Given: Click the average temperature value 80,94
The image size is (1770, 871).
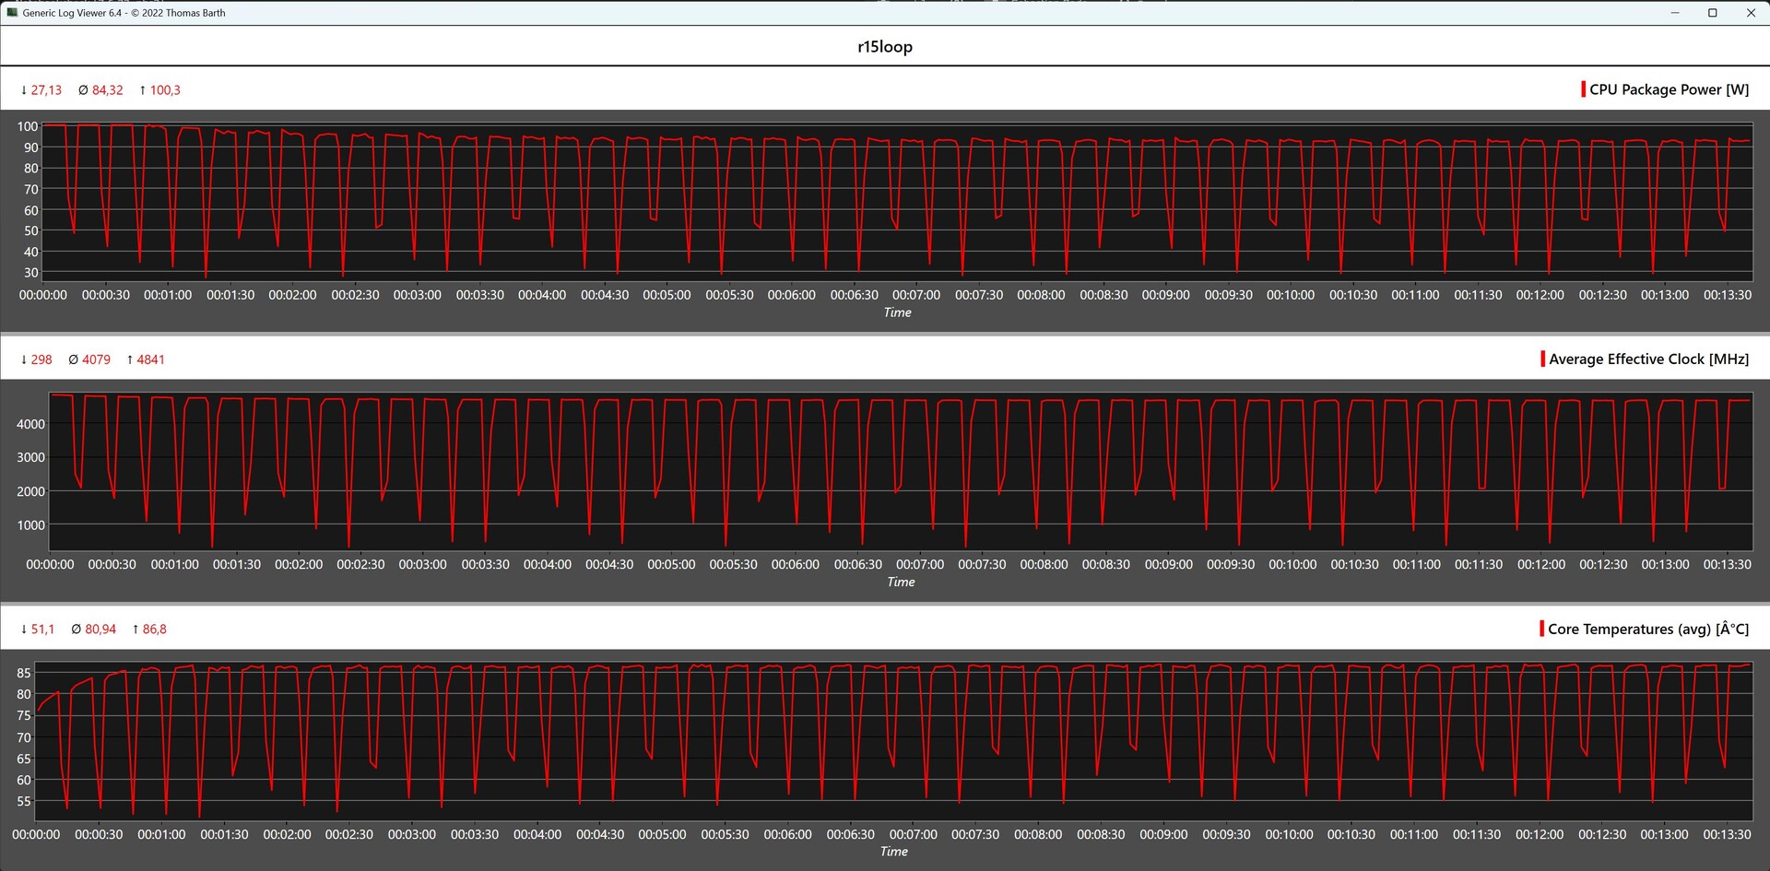Looking at the screenshot, I should coord(100,630).
